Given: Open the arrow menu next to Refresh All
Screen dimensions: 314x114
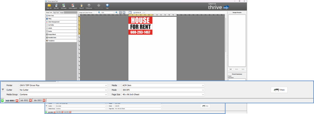Looking at the screenshot, I should (x=144, y=13).
